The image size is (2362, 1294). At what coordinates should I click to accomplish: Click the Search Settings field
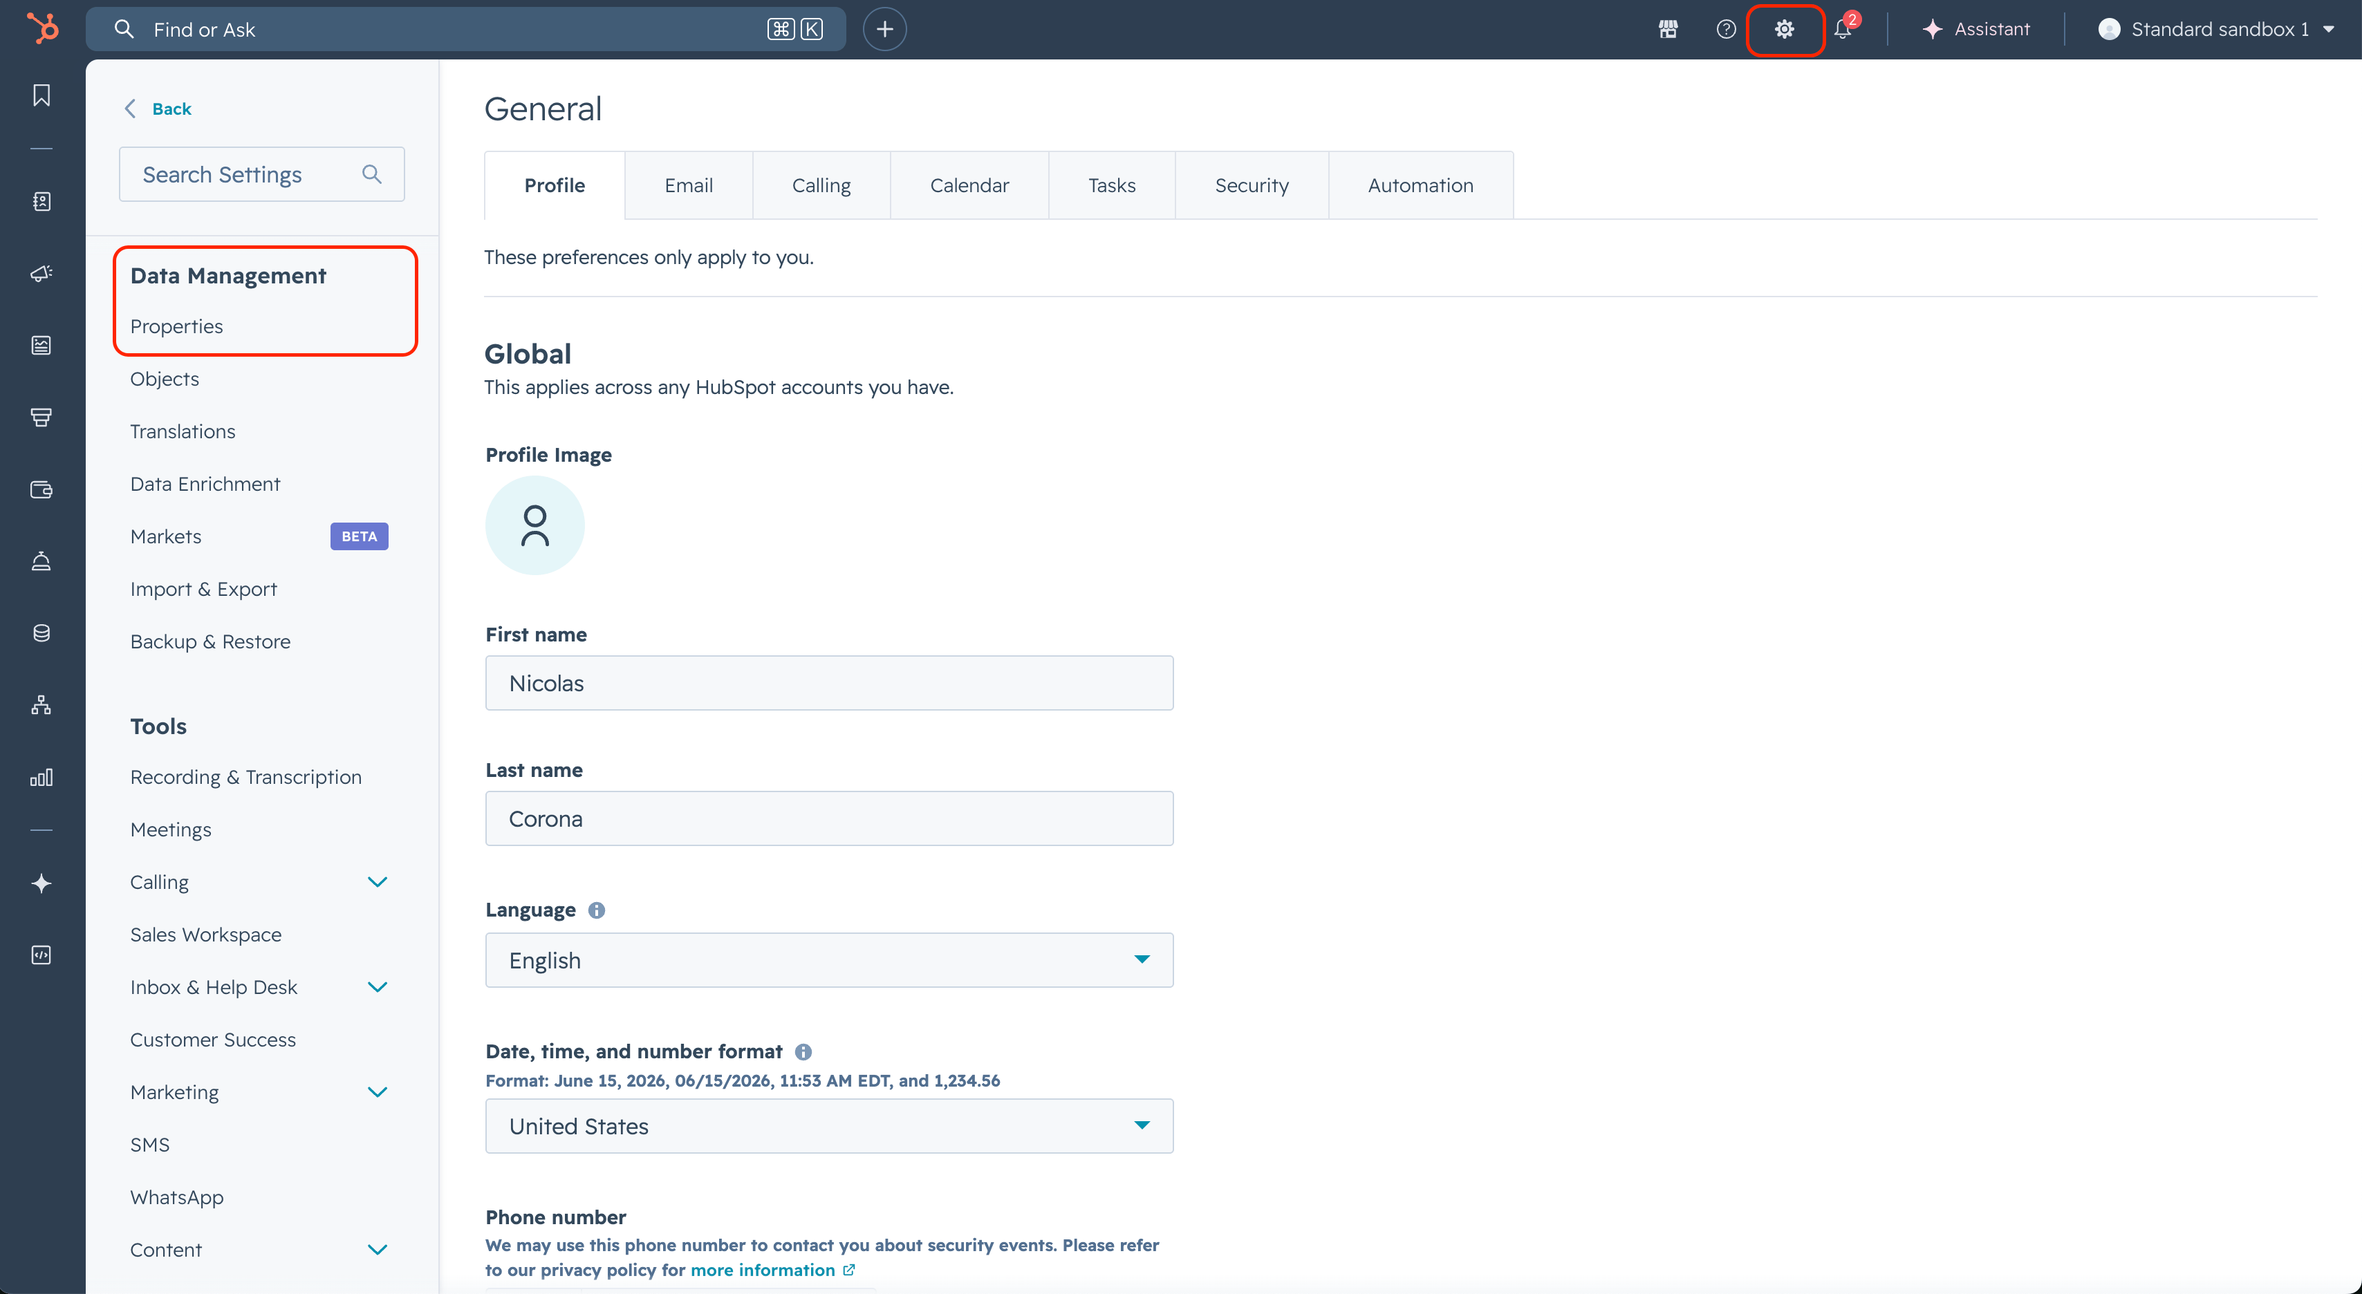[x=261, y=174]
